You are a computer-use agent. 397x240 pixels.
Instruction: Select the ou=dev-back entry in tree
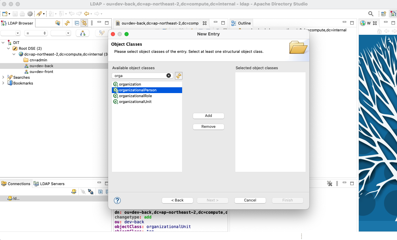(41, 66)
